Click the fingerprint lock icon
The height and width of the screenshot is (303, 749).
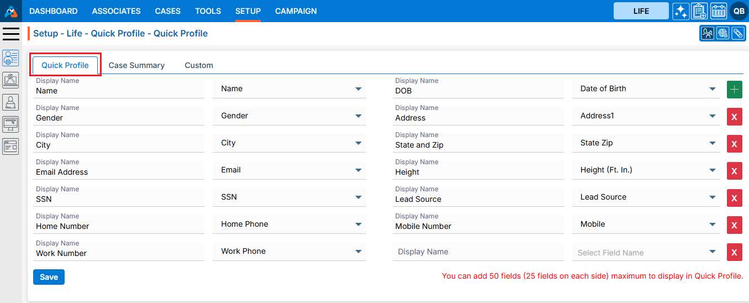(x=722, y=33)
